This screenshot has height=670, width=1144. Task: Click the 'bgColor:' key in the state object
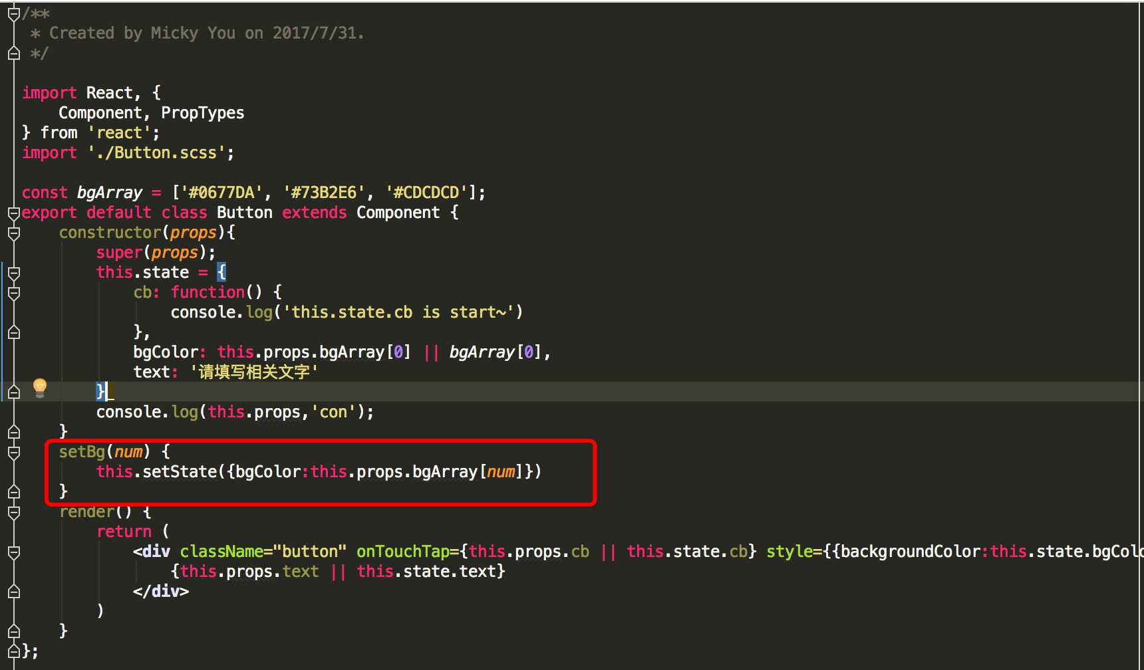(170, 352)
